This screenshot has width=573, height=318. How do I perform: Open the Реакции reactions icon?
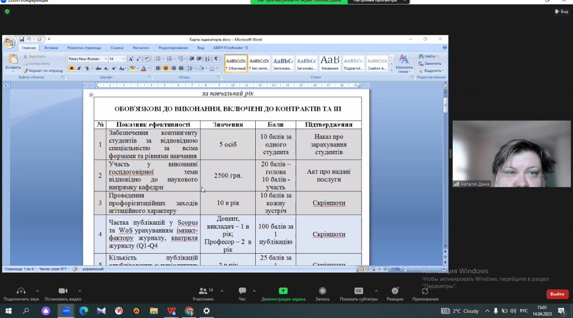[x=395, y=291]
